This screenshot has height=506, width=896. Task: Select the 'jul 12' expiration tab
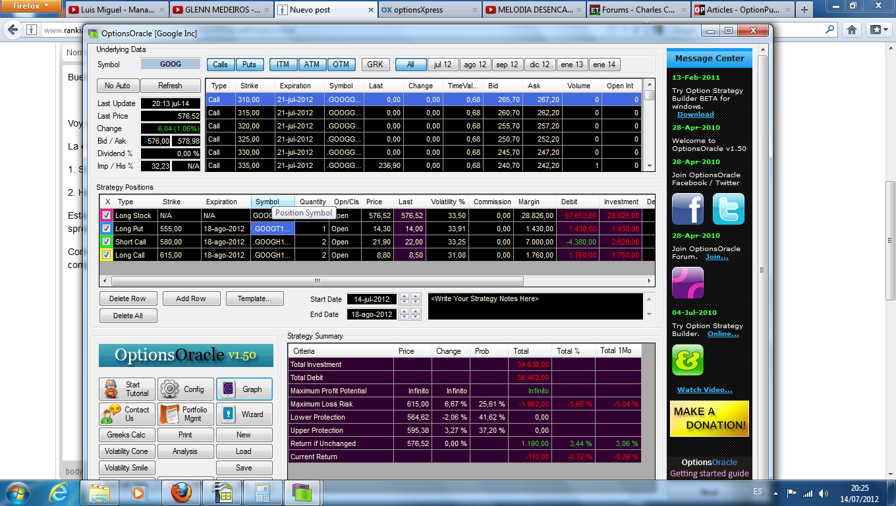click(443, 65)
